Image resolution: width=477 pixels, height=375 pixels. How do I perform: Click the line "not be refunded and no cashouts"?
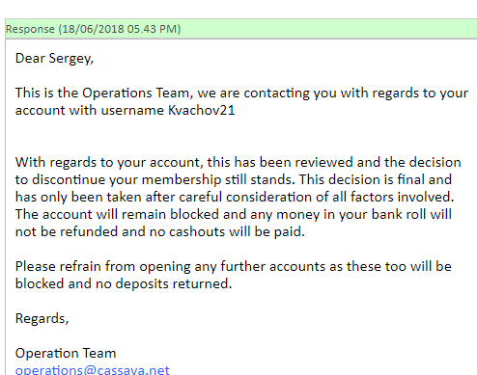(160, 231)
